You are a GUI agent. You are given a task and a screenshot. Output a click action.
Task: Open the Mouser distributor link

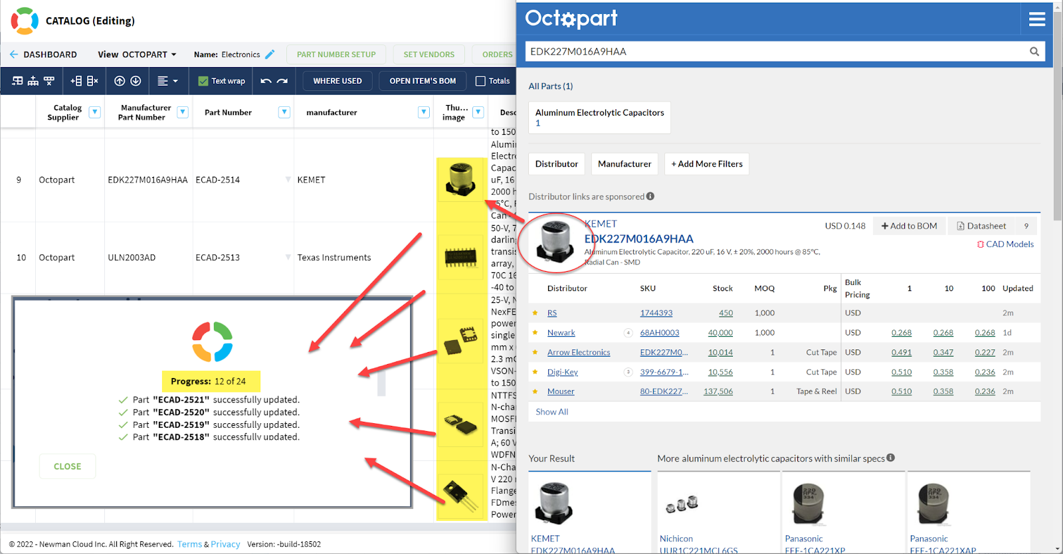coord(561,391)
